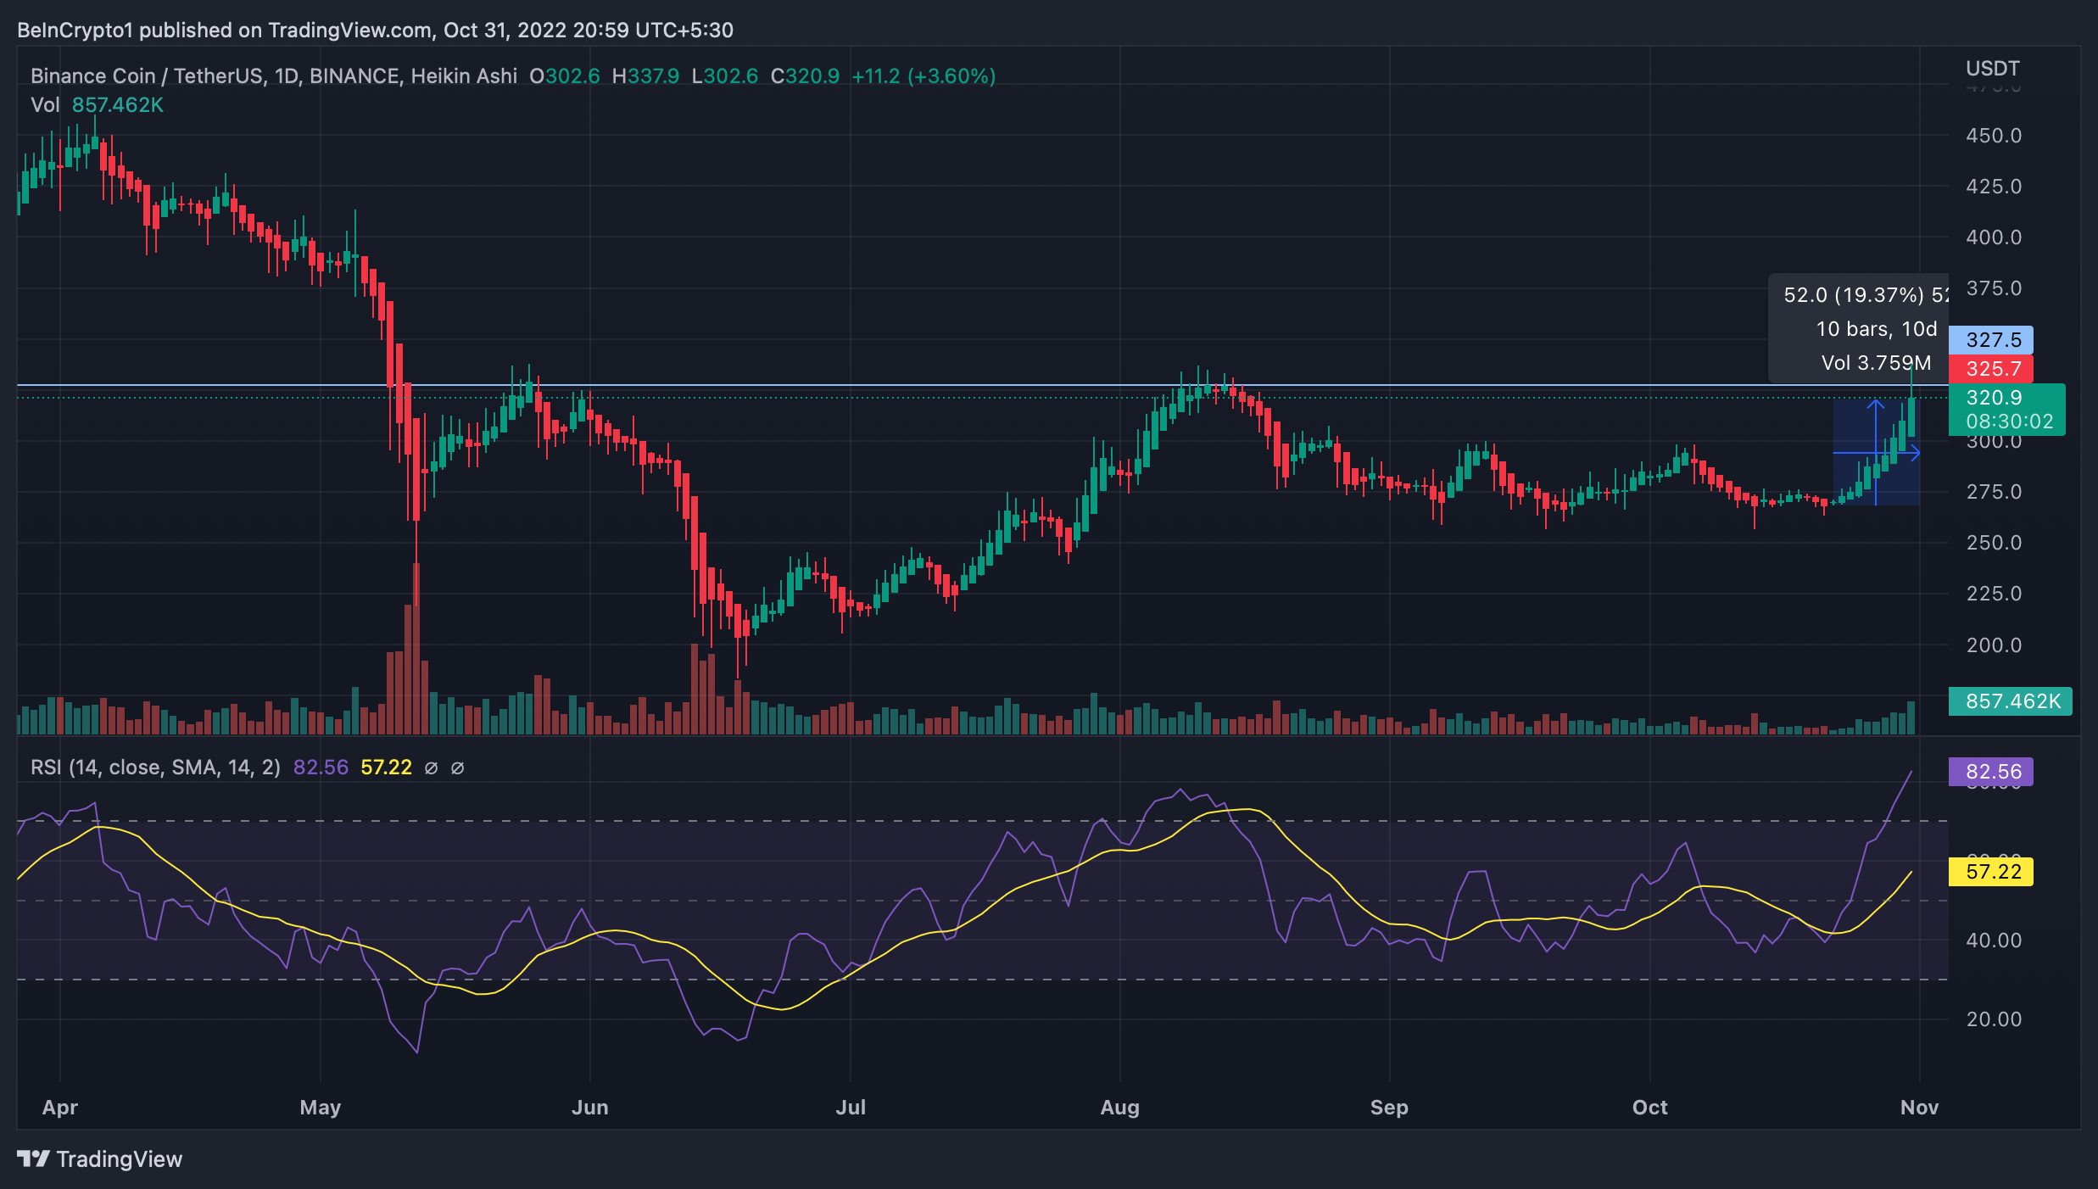
Task: Select the Jun label on time axis
Action: [x=589, y=1108]
